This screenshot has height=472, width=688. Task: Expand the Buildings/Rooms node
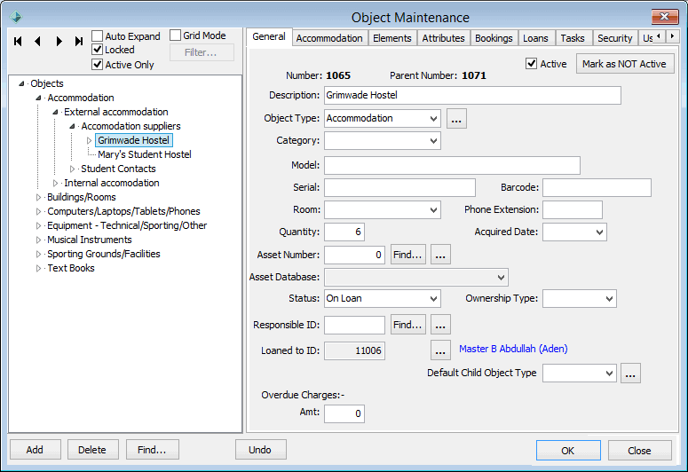38,197
